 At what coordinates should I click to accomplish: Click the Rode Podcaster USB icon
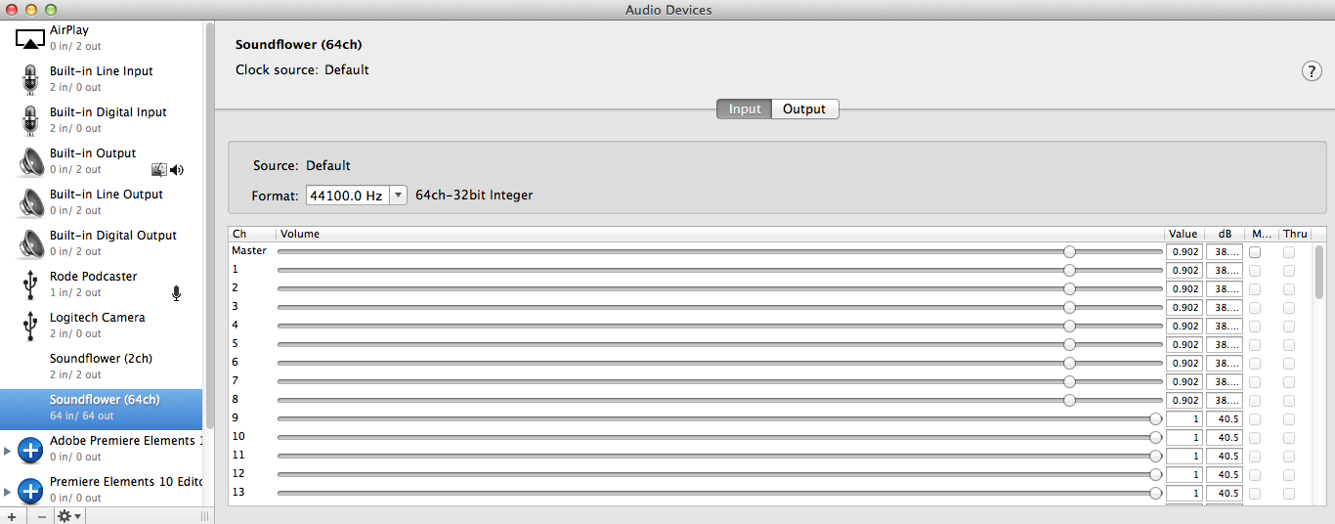tap(30, 284)
